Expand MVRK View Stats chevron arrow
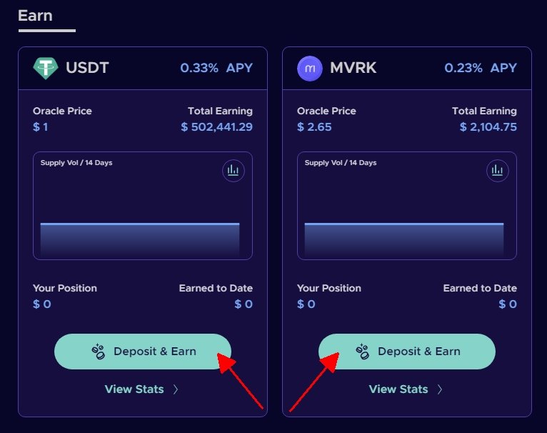This screenshot has height=433, width=547. [440, 389]
